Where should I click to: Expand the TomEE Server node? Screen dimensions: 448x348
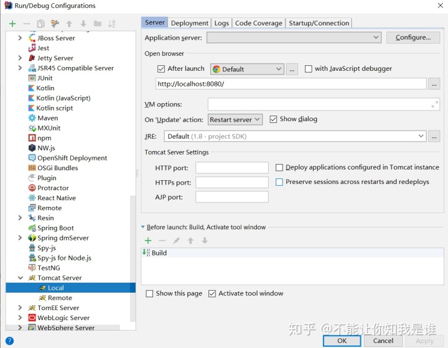tap(20, 308)
